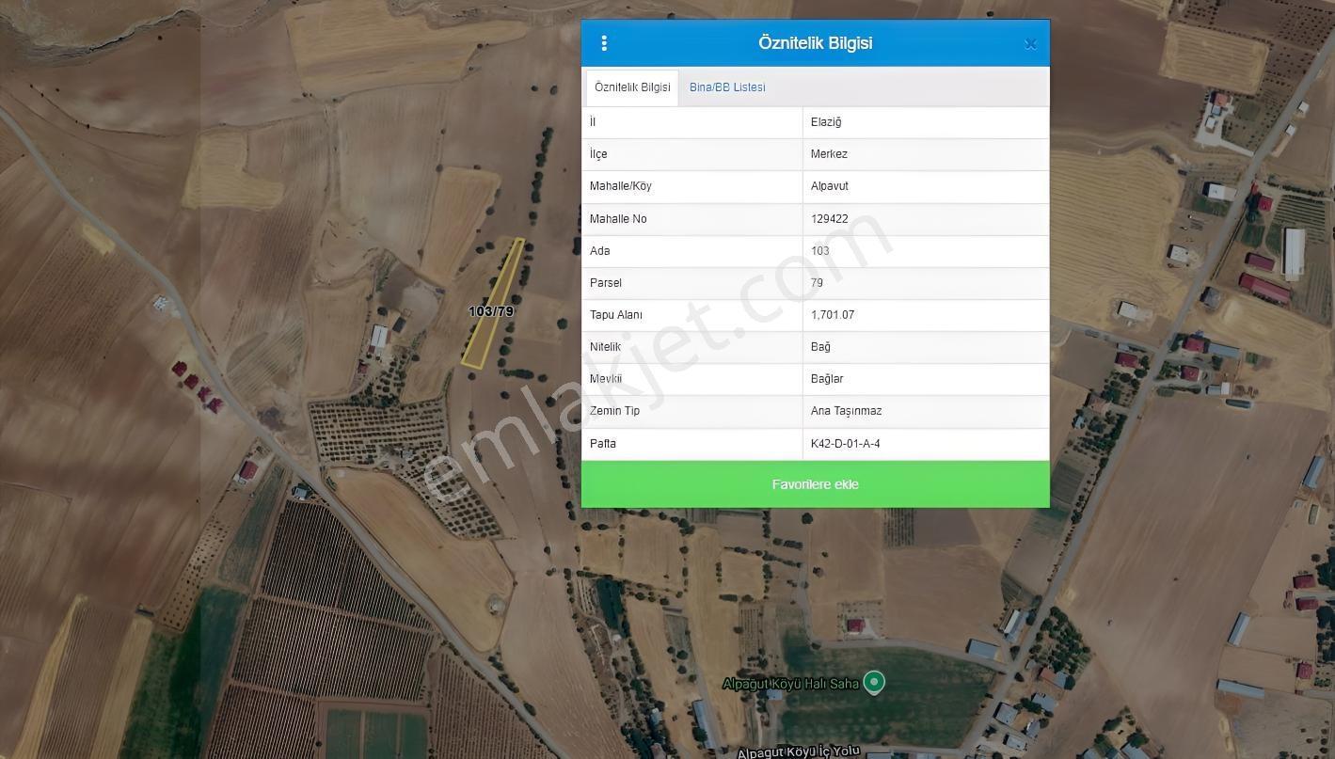
Task: Click the Mahalle/Köy field label
Action: pos(621,186)
